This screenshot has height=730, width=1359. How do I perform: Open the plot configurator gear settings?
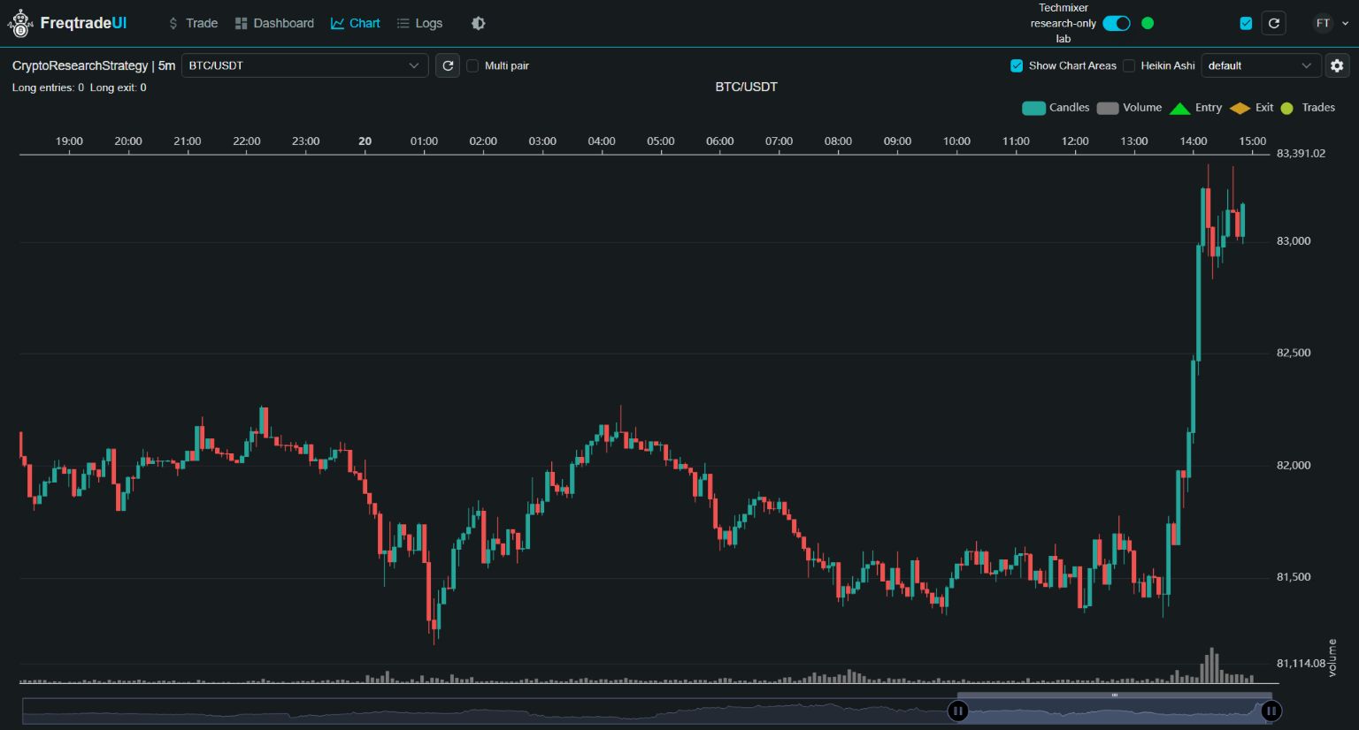1337,65
